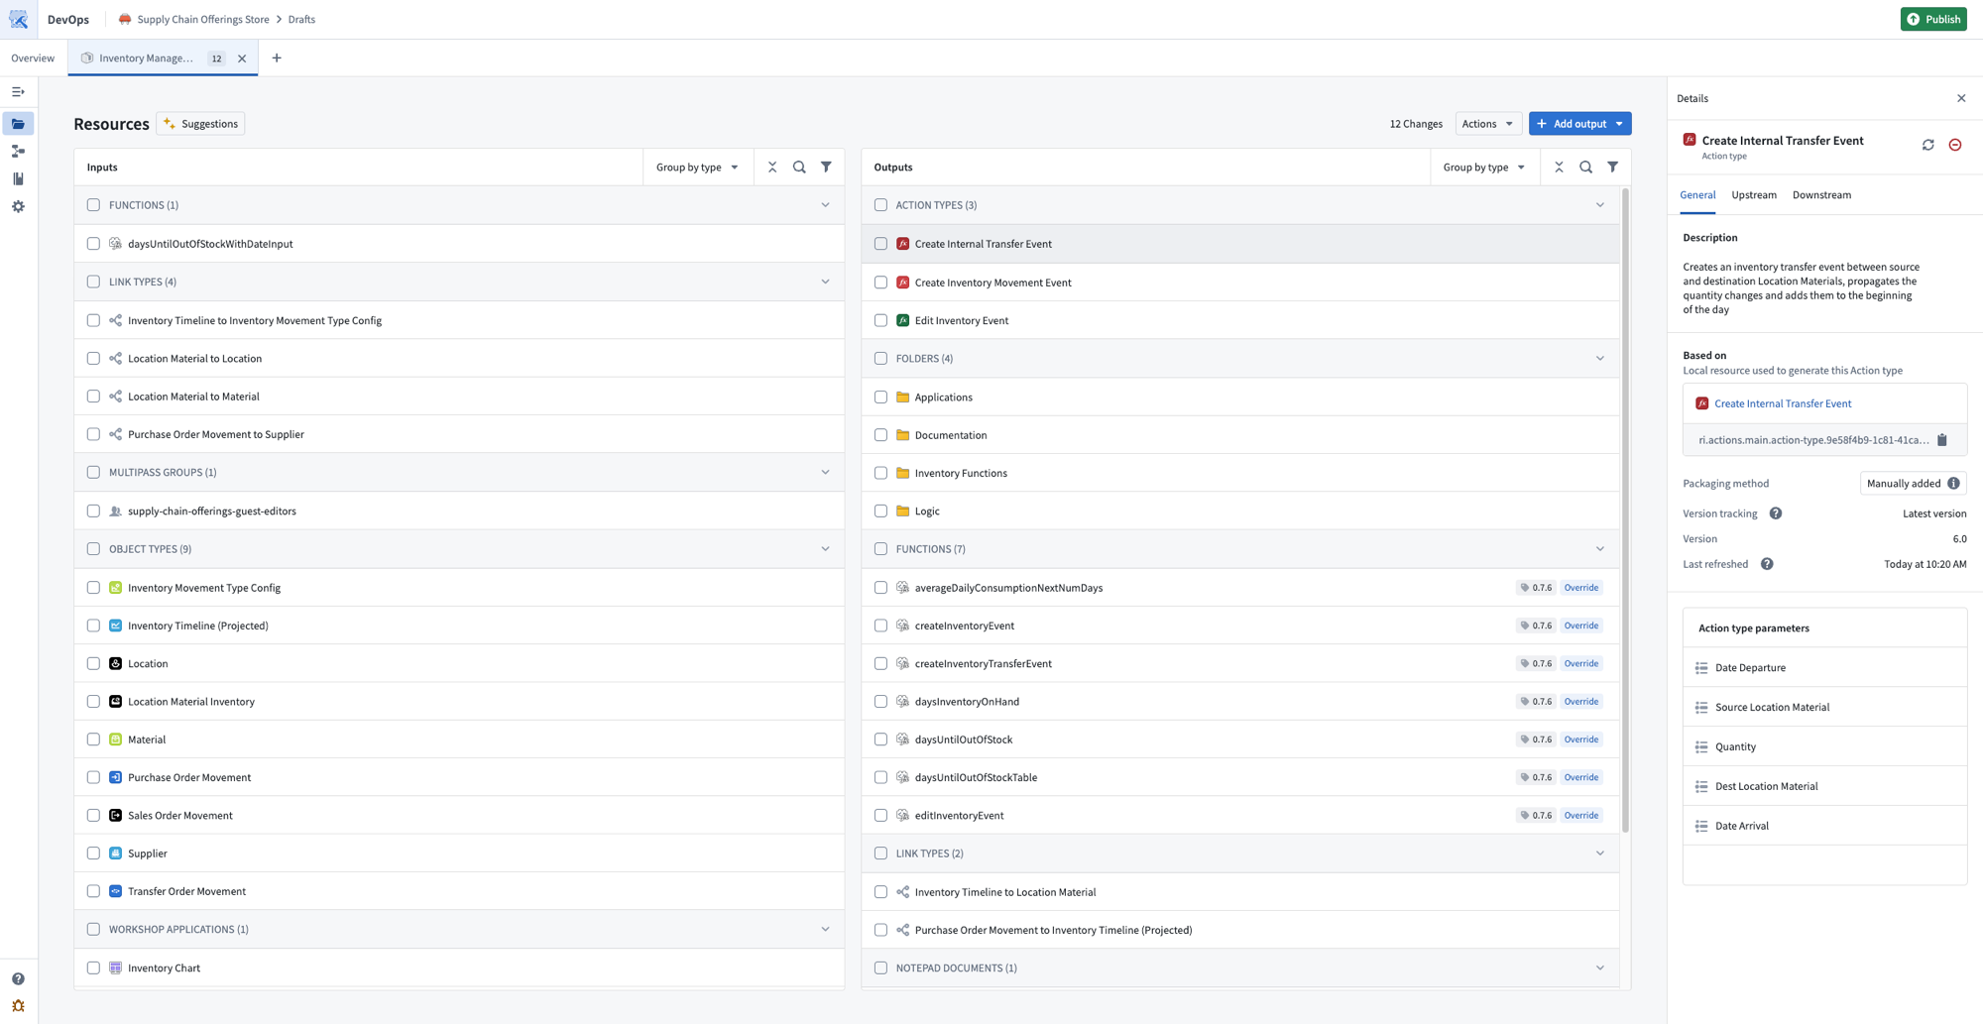Image resolution: width=1983 pixels, height=1024 pixels.
Task: Remove resource with red minus icon
Action: pyautogui.click(x=1955, y=145)
